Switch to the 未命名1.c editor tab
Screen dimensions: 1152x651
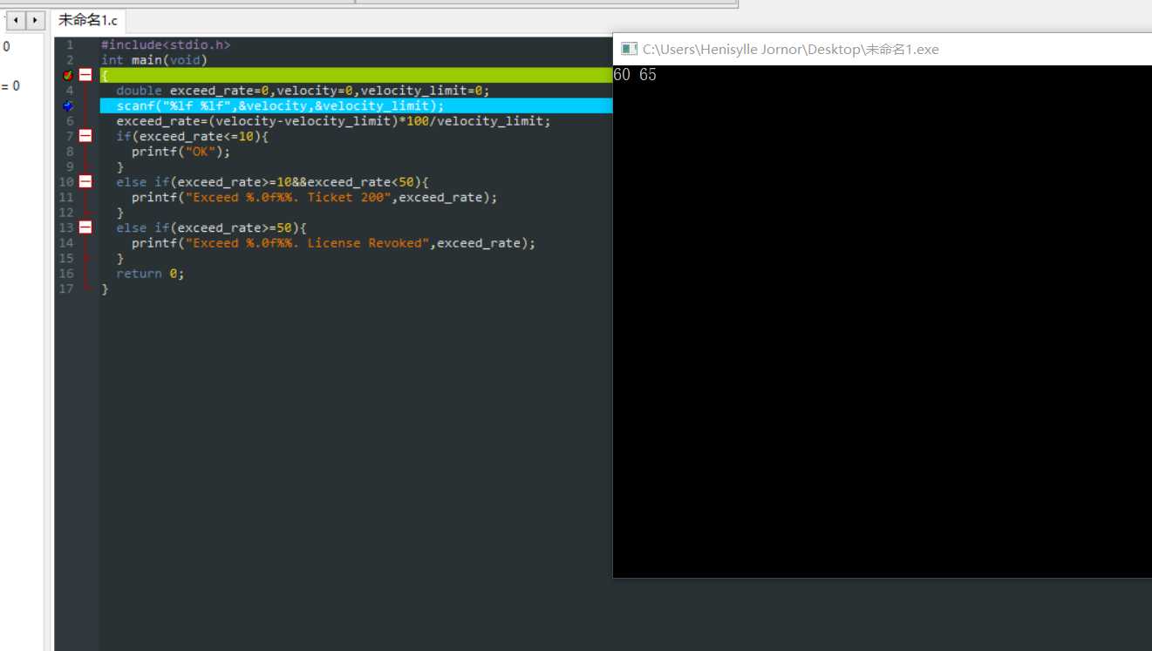[x=87, y=20]
